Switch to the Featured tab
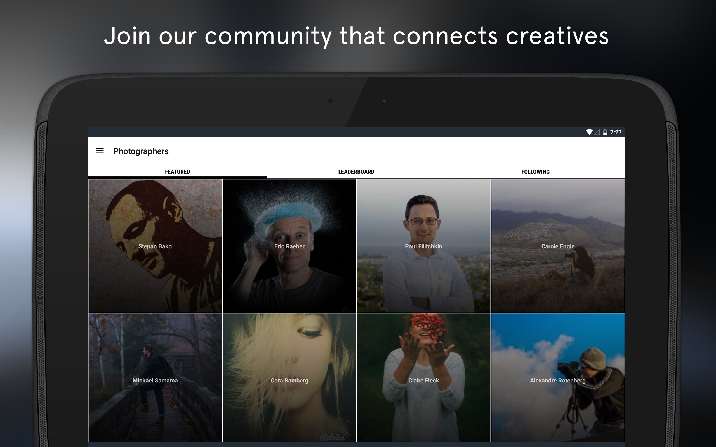This screenshot has width=716, height=447. (x=177, y=172)
